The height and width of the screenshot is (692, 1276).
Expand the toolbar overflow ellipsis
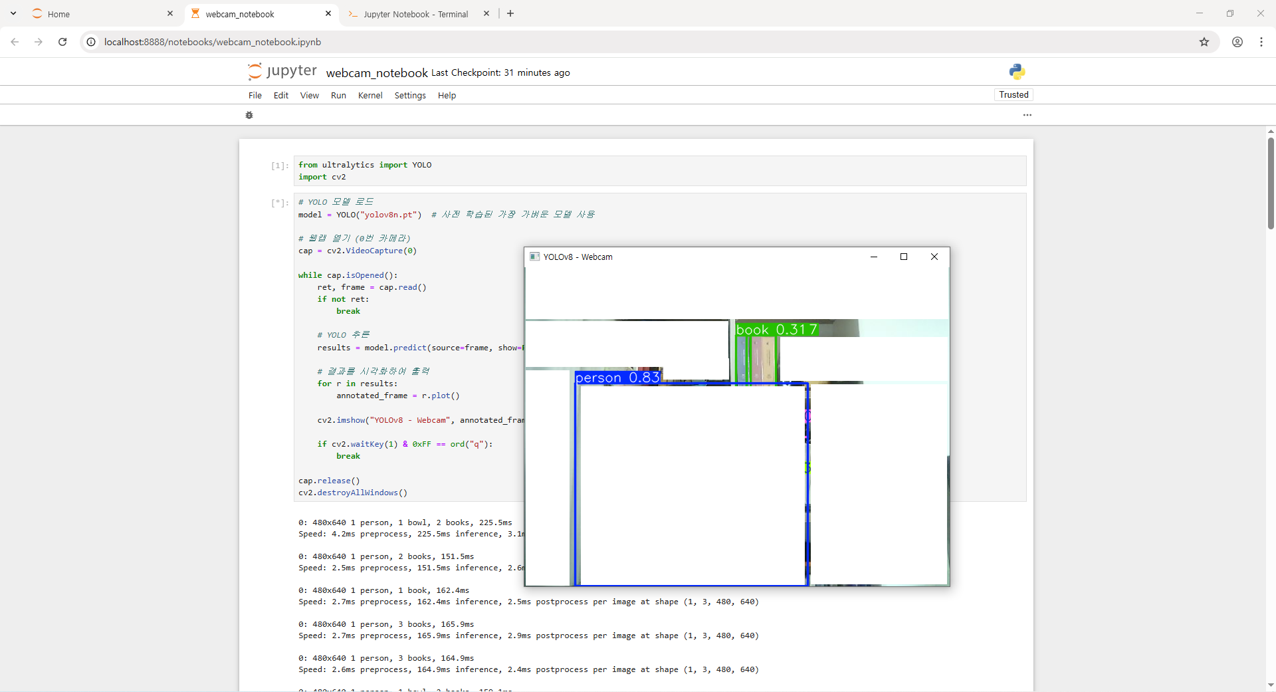tap(1027, 115)
